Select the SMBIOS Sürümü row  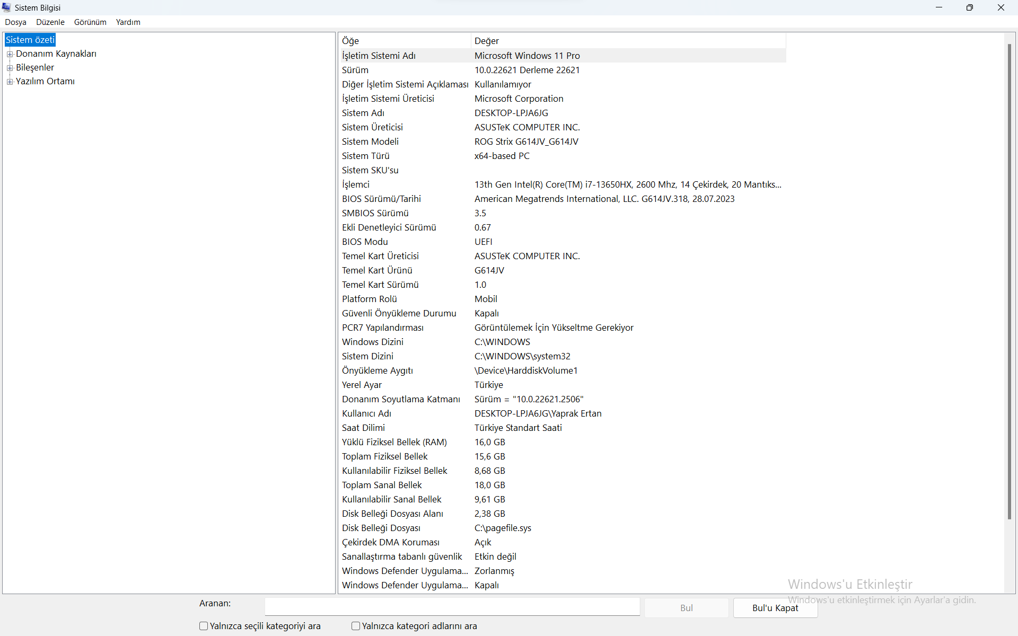(563, 213)
